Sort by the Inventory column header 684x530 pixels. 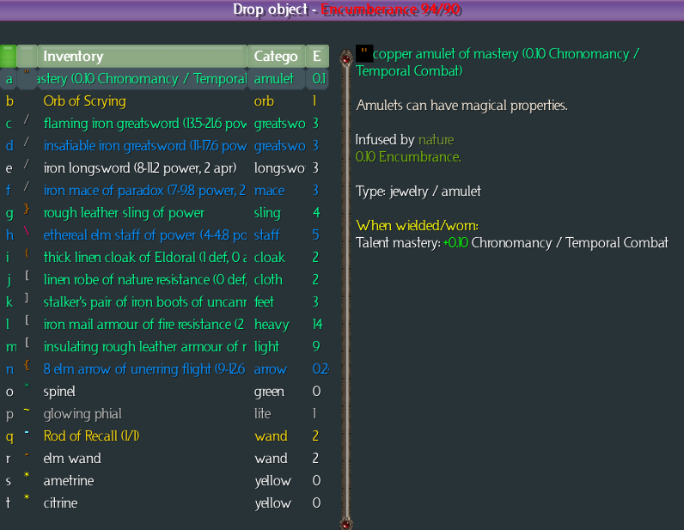[x=143, y=57]
